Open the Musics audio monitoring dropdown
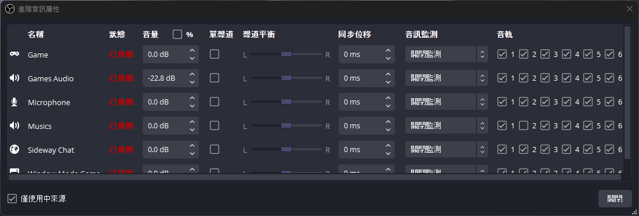639x216 pixels. 446,125
